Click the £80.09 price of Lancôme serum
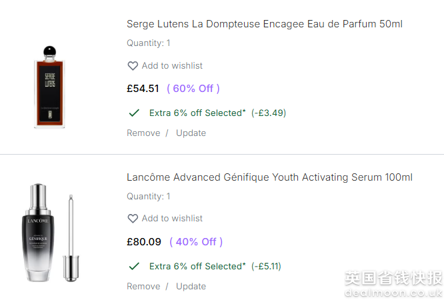 click(144, 242)
